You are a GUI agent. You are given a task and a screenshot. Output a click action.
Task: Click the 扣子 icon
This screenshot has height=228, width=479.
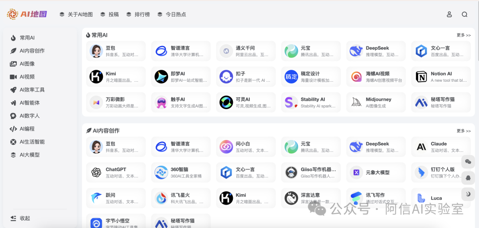(x=226, y=77)
